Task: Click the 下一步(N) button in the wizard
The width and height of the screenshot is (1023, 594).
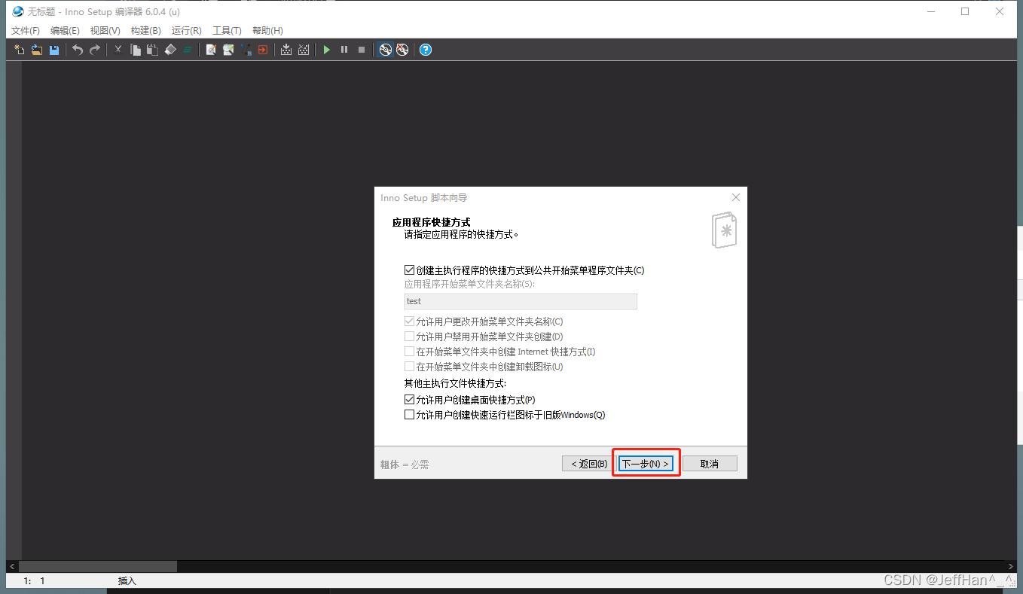Action: tap(645, 463)
